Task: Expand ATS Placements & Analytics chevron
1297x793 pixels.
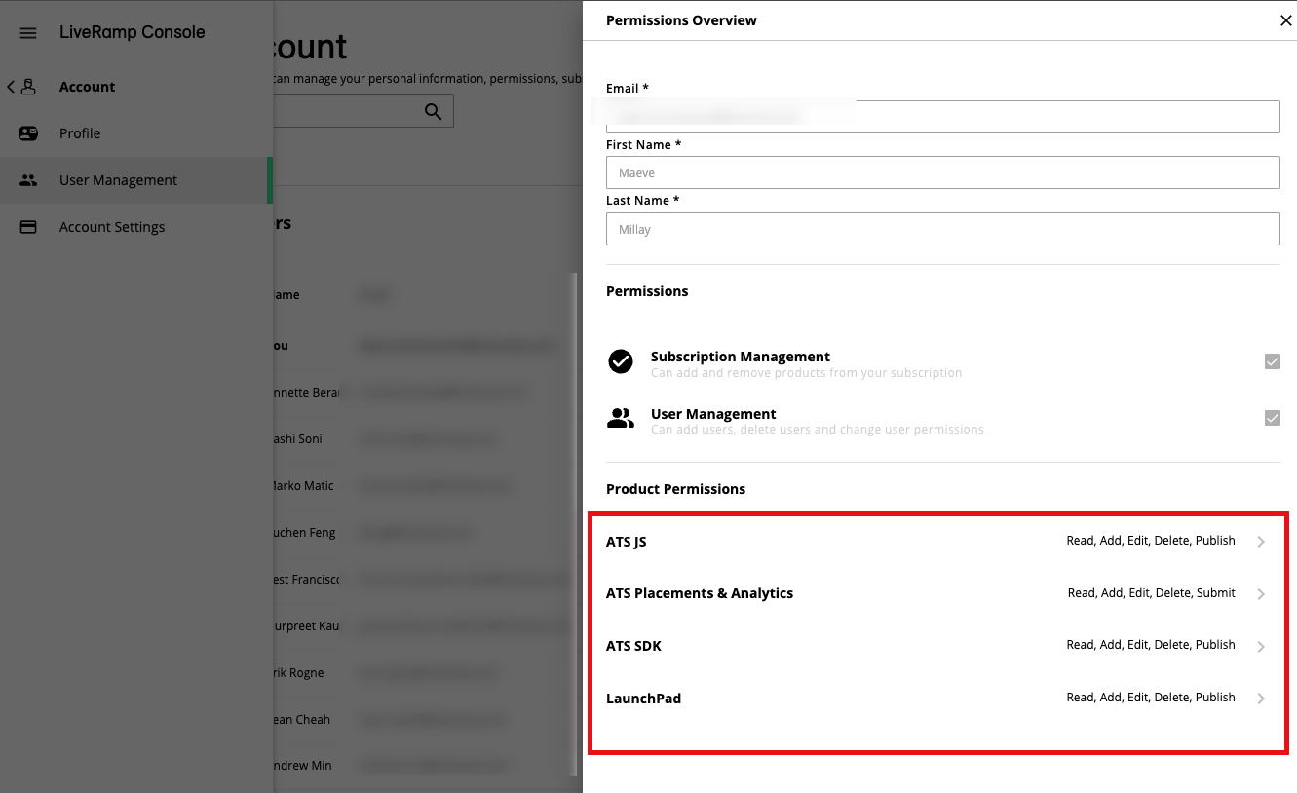Action: [x=1261, y=594]
